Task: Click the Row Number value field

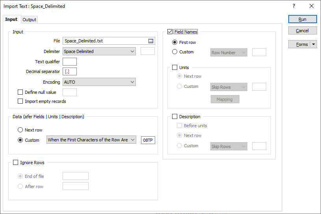Action: pos(259,52)
